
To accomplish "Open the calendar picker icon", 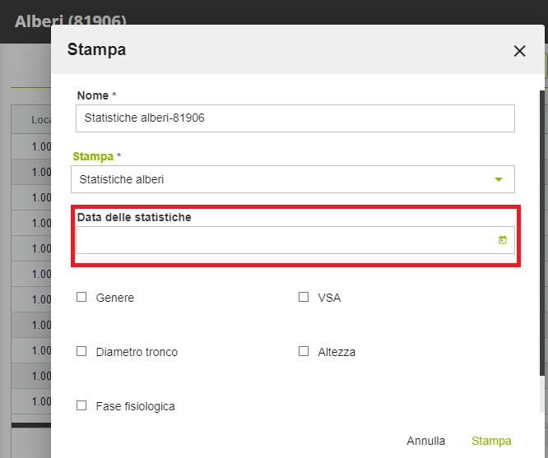I will [x=502, y=240].
